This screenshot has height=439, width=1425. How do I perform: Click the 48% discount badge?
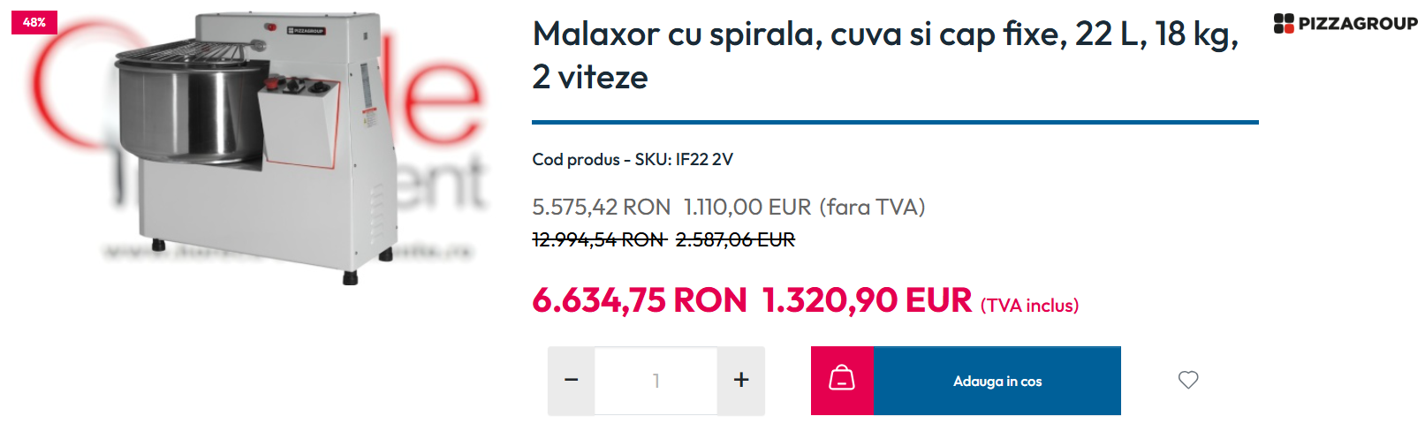pyautogui.click(x=34, y=22)
